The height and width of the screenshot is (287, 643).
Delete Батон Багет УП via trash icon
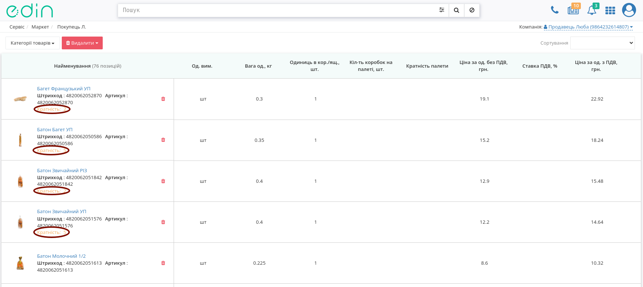(x=163, y=140)
